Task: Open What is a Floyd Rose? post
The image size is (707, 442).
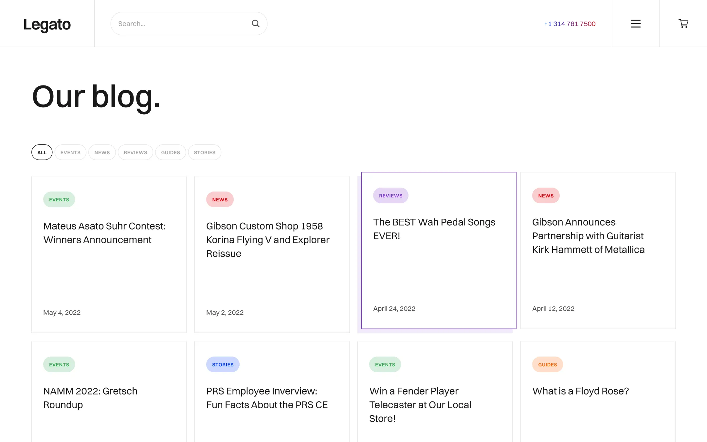Action: [580, 391]
